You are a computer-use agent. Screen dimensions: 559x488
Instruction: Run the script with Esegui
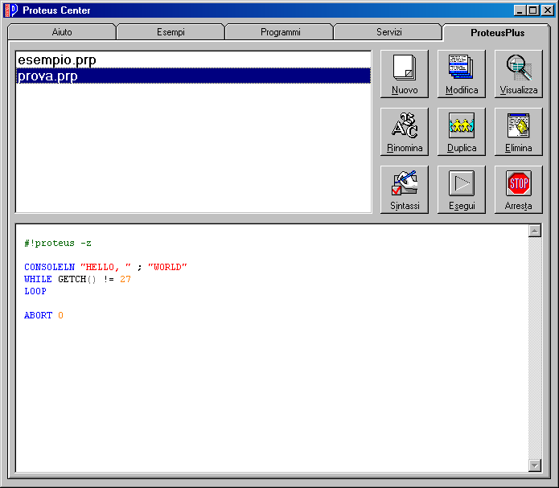[462, 190]
